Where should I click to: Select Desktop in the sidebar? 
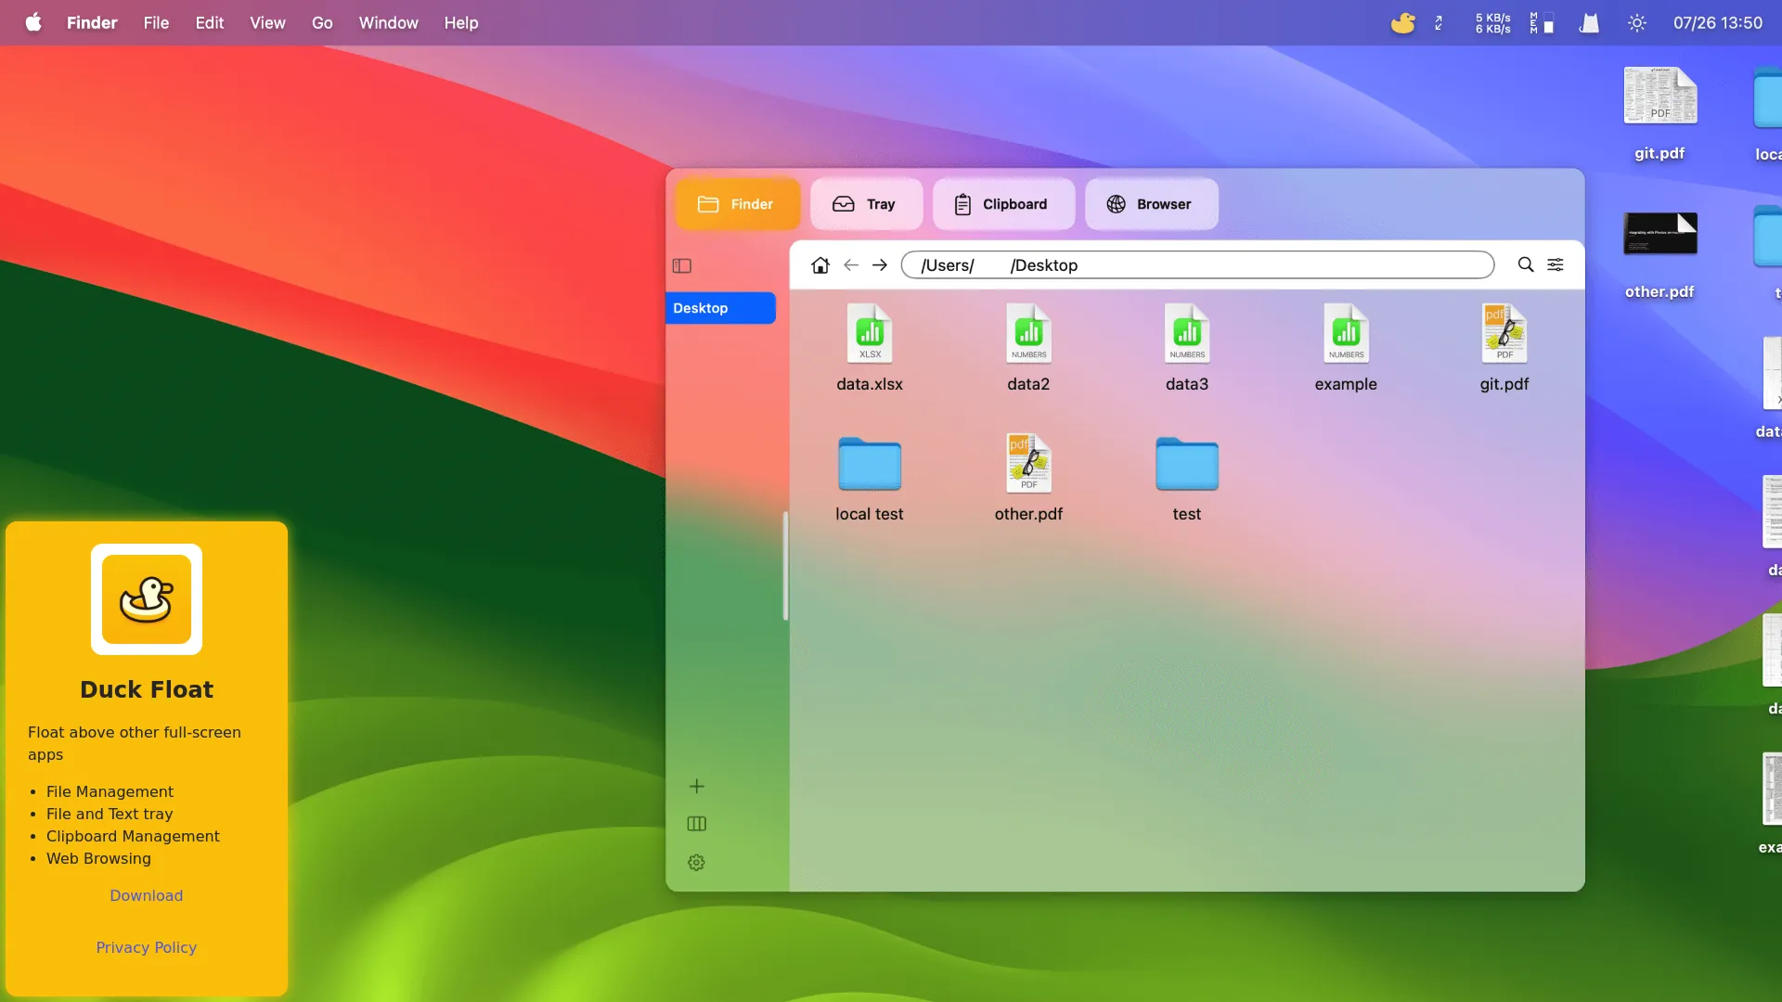tap(720, 308)
